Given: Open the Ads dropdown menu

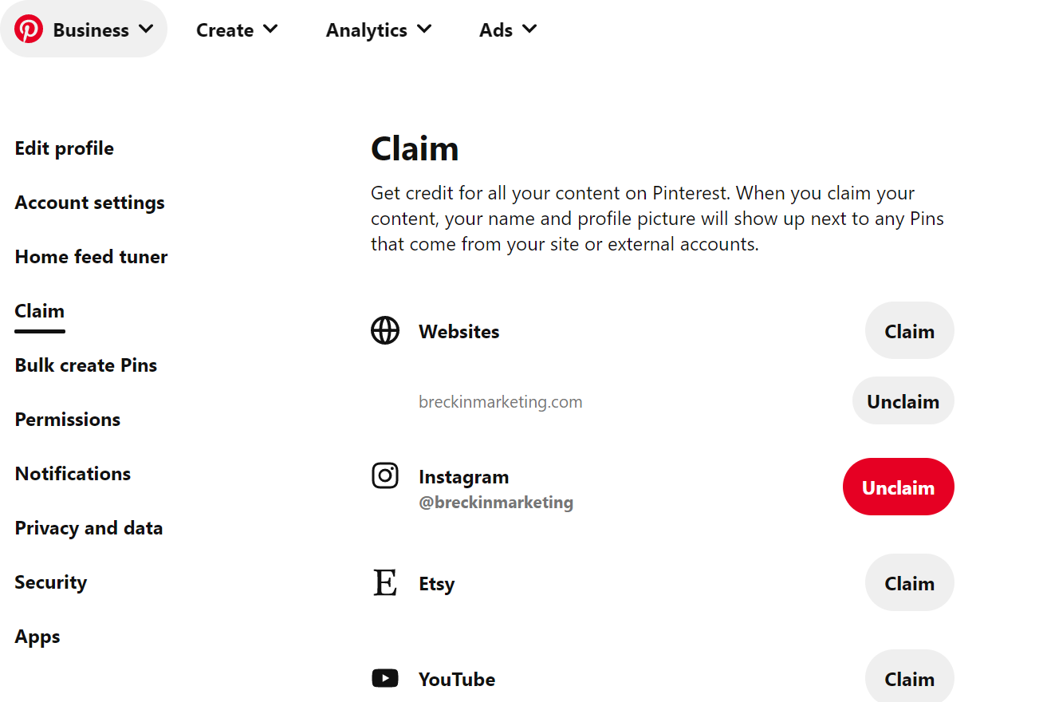Looking at the screenshot, I should pos(508,30).
